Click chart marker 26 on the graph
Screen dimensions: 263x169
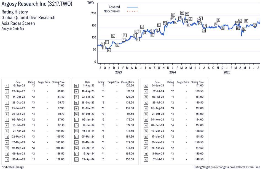tap(187, 14)
